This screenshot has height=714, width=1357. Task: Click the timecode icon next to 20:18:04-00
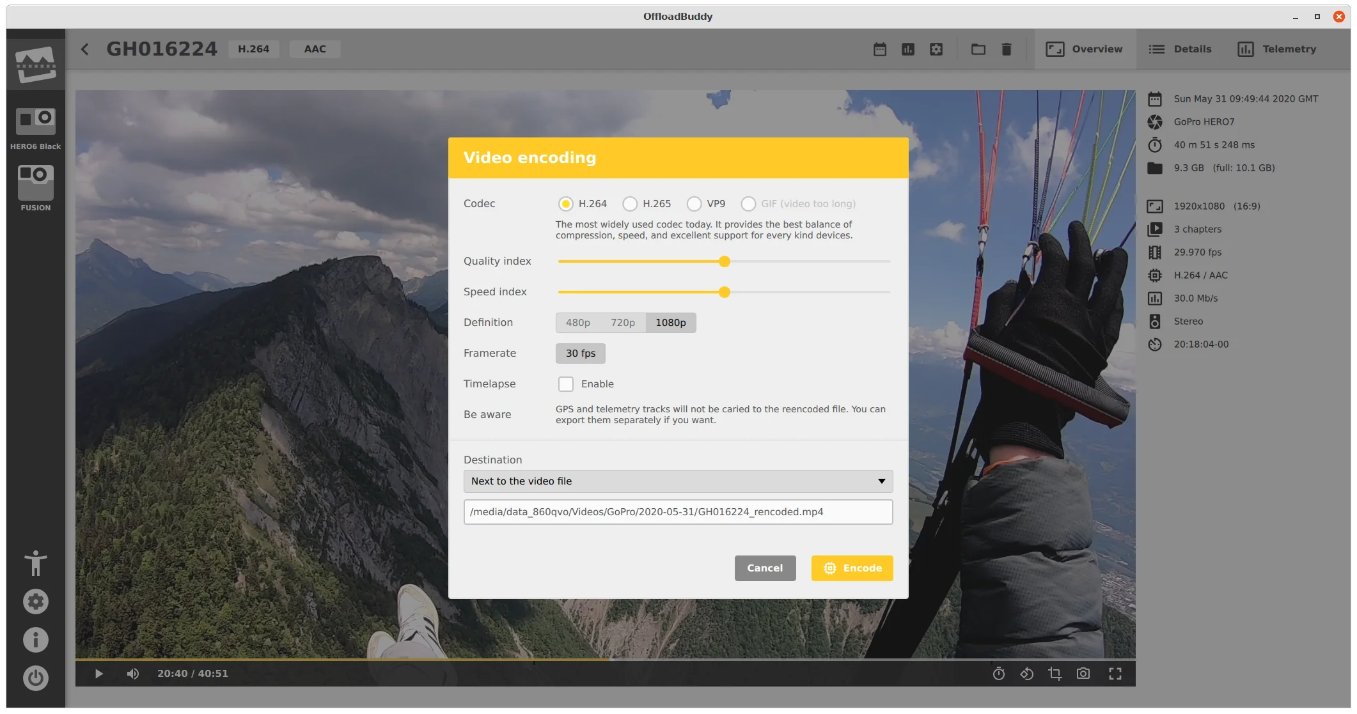(1155, 345)
